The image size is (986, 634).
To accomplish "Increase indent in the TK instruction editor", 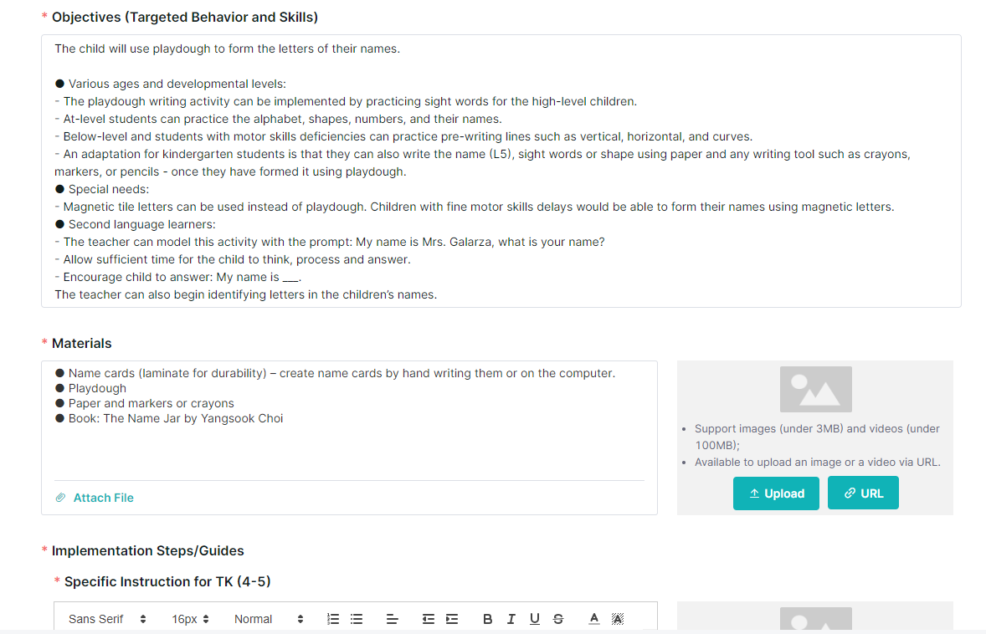I will (x=452, y=619).
